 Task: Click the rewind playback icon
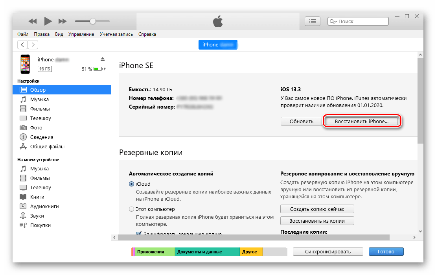pos(33,21)
